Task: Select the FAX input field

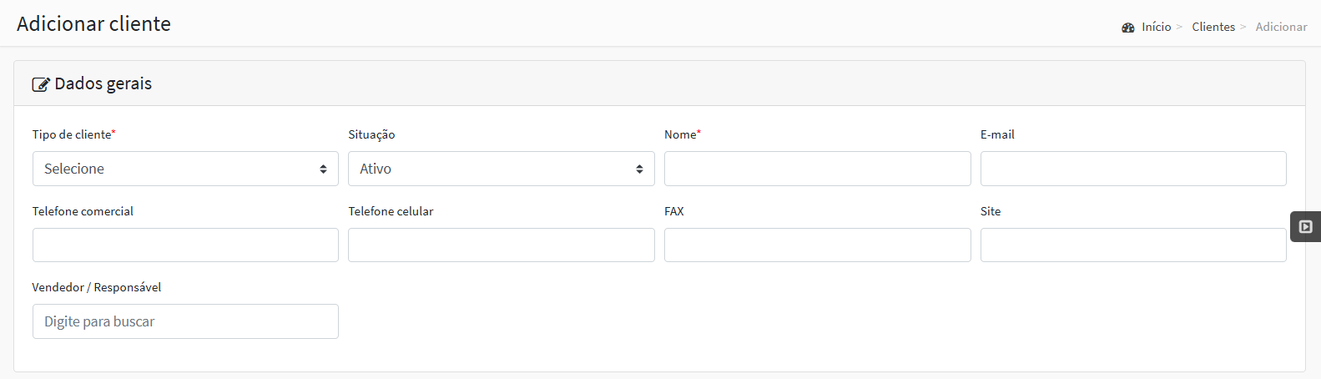Action: (x=818, y=245)
